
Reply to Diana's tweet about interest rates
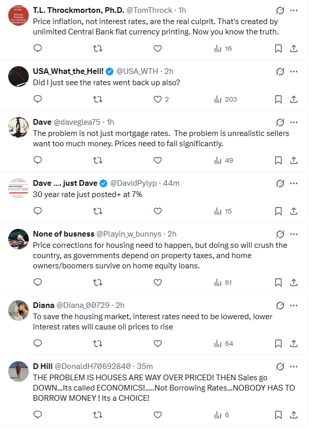[37, 343]
